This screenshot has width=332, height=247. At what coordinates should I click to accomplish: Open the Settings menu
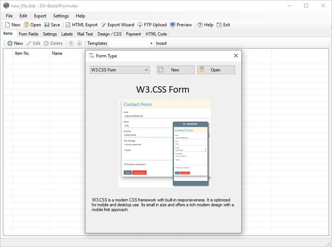[x=61, y=16]
